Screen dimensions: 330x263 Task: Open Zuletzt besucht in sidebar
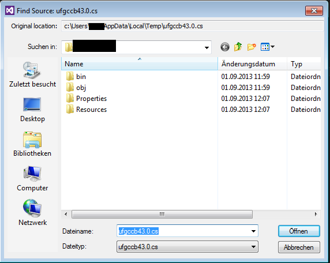(32, 75)
